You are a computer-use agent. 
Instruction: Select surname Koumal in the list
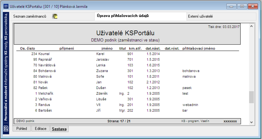click(x=44, y=54)
